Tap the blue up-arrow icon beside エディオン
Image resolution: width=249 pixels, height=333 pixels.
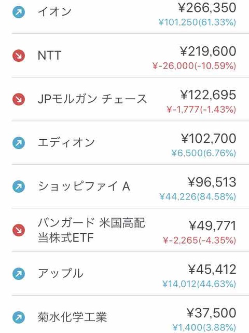tap(19, 143)
